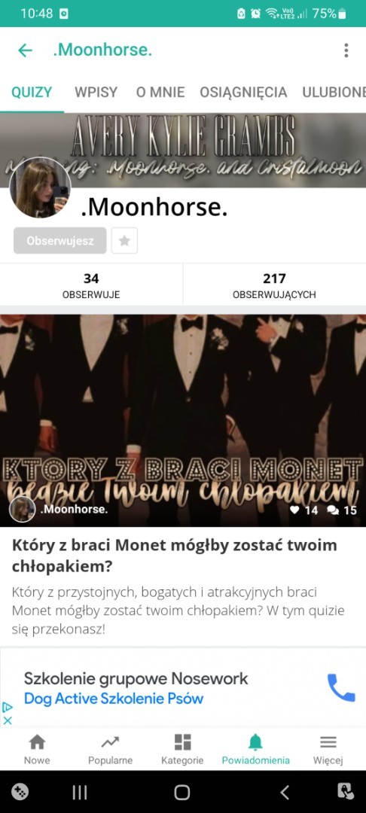View the 34 Obserwuje following list
This screenshot has height=813, width=366.
tap(91, 286)
